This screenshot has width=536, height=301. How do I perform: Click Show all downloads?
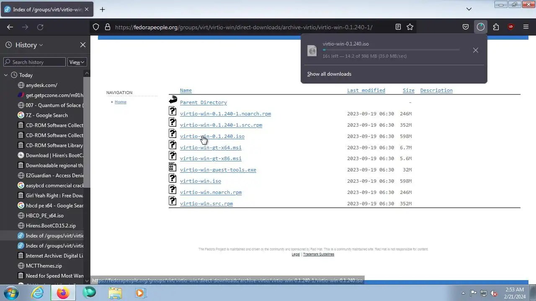(x=329, y=74)
